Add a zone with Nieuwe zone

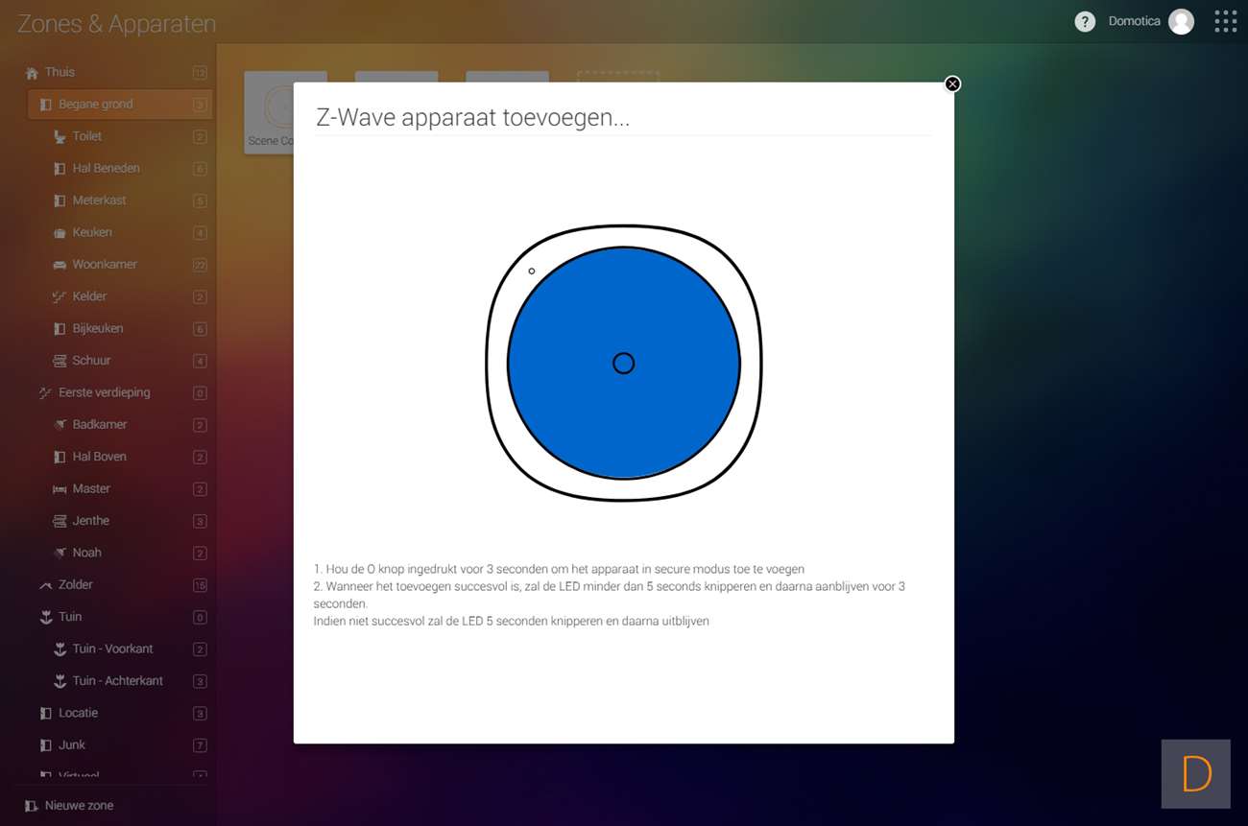pos(69,806)
